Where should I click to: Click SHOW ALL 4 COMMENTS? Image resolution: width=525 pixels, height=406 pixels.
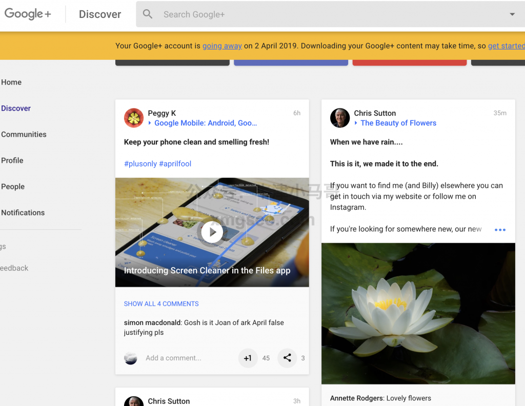click(161, 304)
